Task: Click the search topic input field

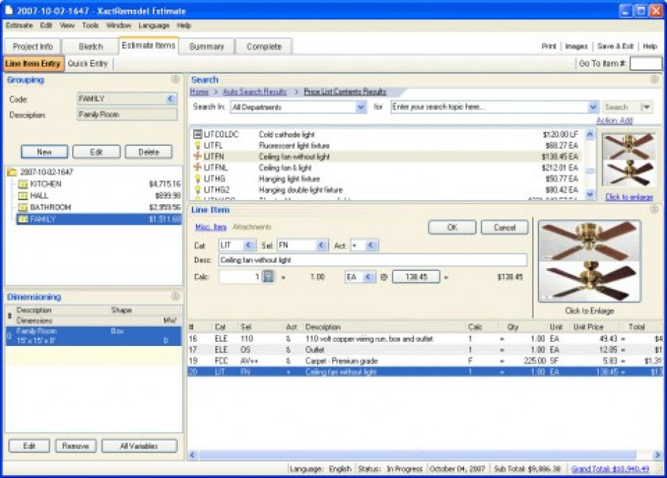Action: 489,107
